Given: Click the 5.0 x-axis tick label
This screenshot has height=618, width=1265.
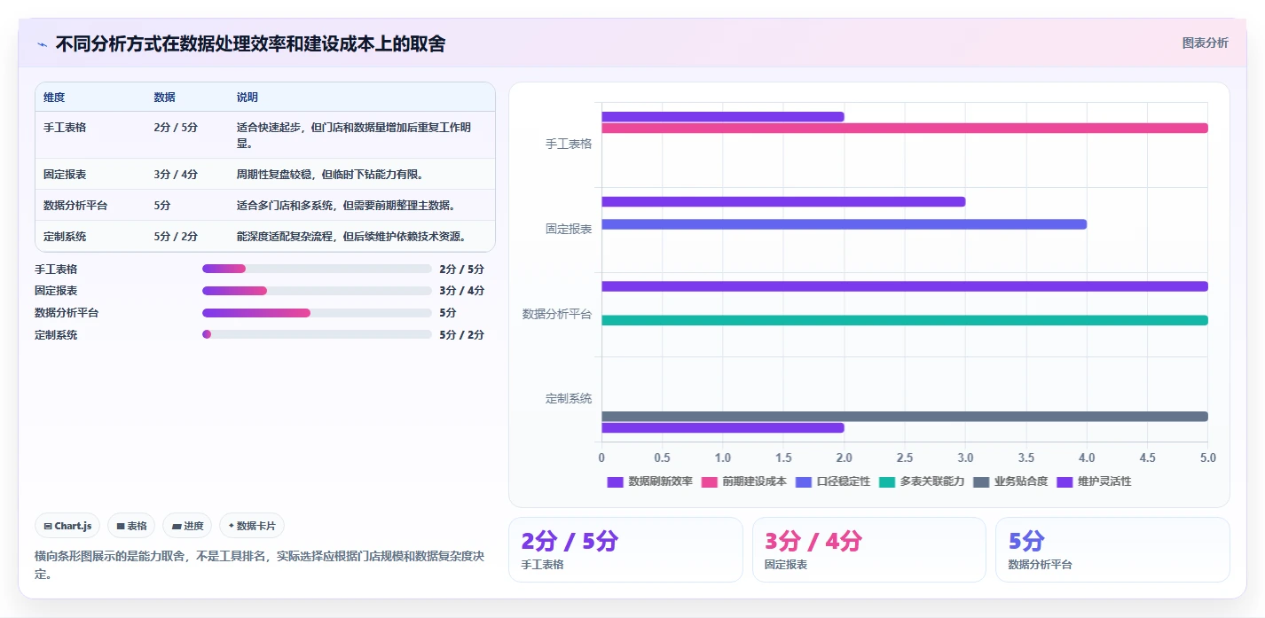Looking at the screenshot, I should click(x=1208, y=458).
